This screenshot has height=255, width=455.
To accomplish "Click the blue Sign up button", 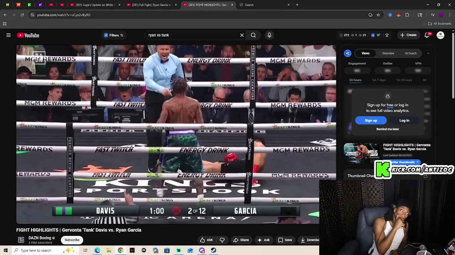I will pos(371,120).
